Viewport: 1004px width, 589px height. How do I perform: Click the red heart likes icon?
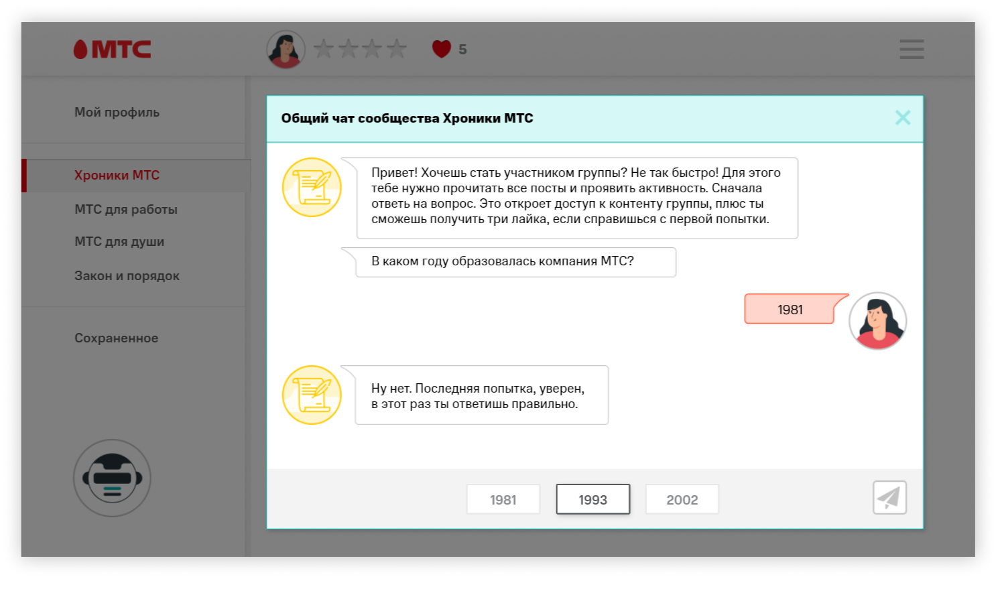(442, 49)
